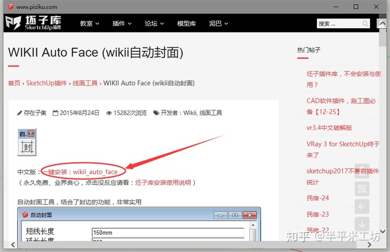The height and width of the screenshot is (252, 390).
Task: Click 一键安装：wikii_auto_face link
Action: pos(80,172)
